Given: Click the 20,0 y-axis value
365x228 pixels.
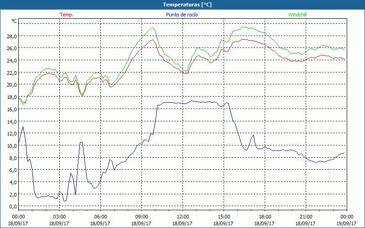Looking at the screenshot, I should tap(12, 85).
